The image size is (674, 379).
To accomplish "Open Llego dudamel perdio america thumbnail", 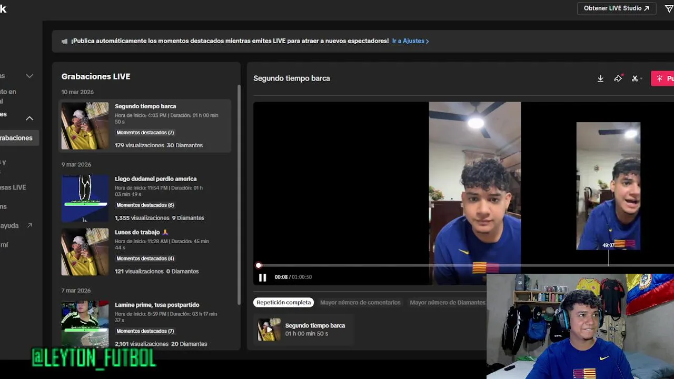I will [85, 198].
